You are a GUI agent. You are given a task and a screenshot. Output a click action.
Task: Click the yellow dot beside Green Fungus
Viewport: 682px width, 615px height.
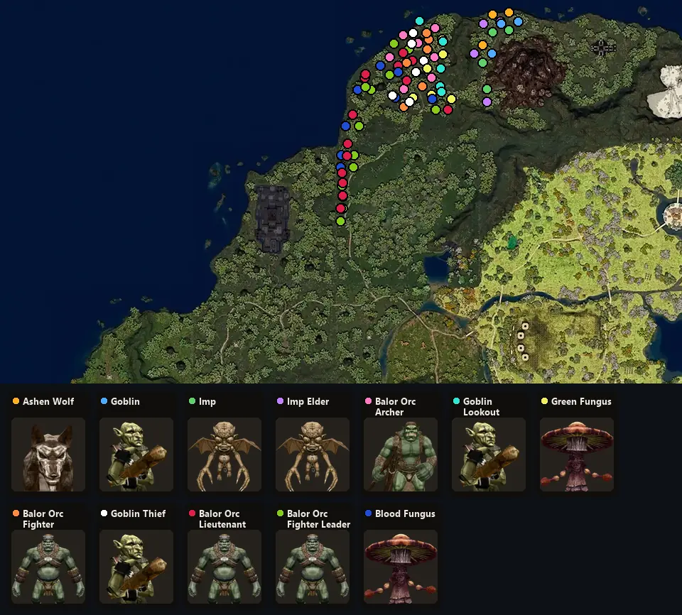(545, 401)
